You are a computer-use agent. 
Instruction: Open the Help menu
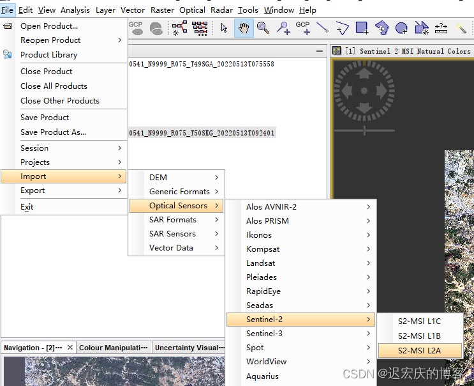[x=307, y=10]
